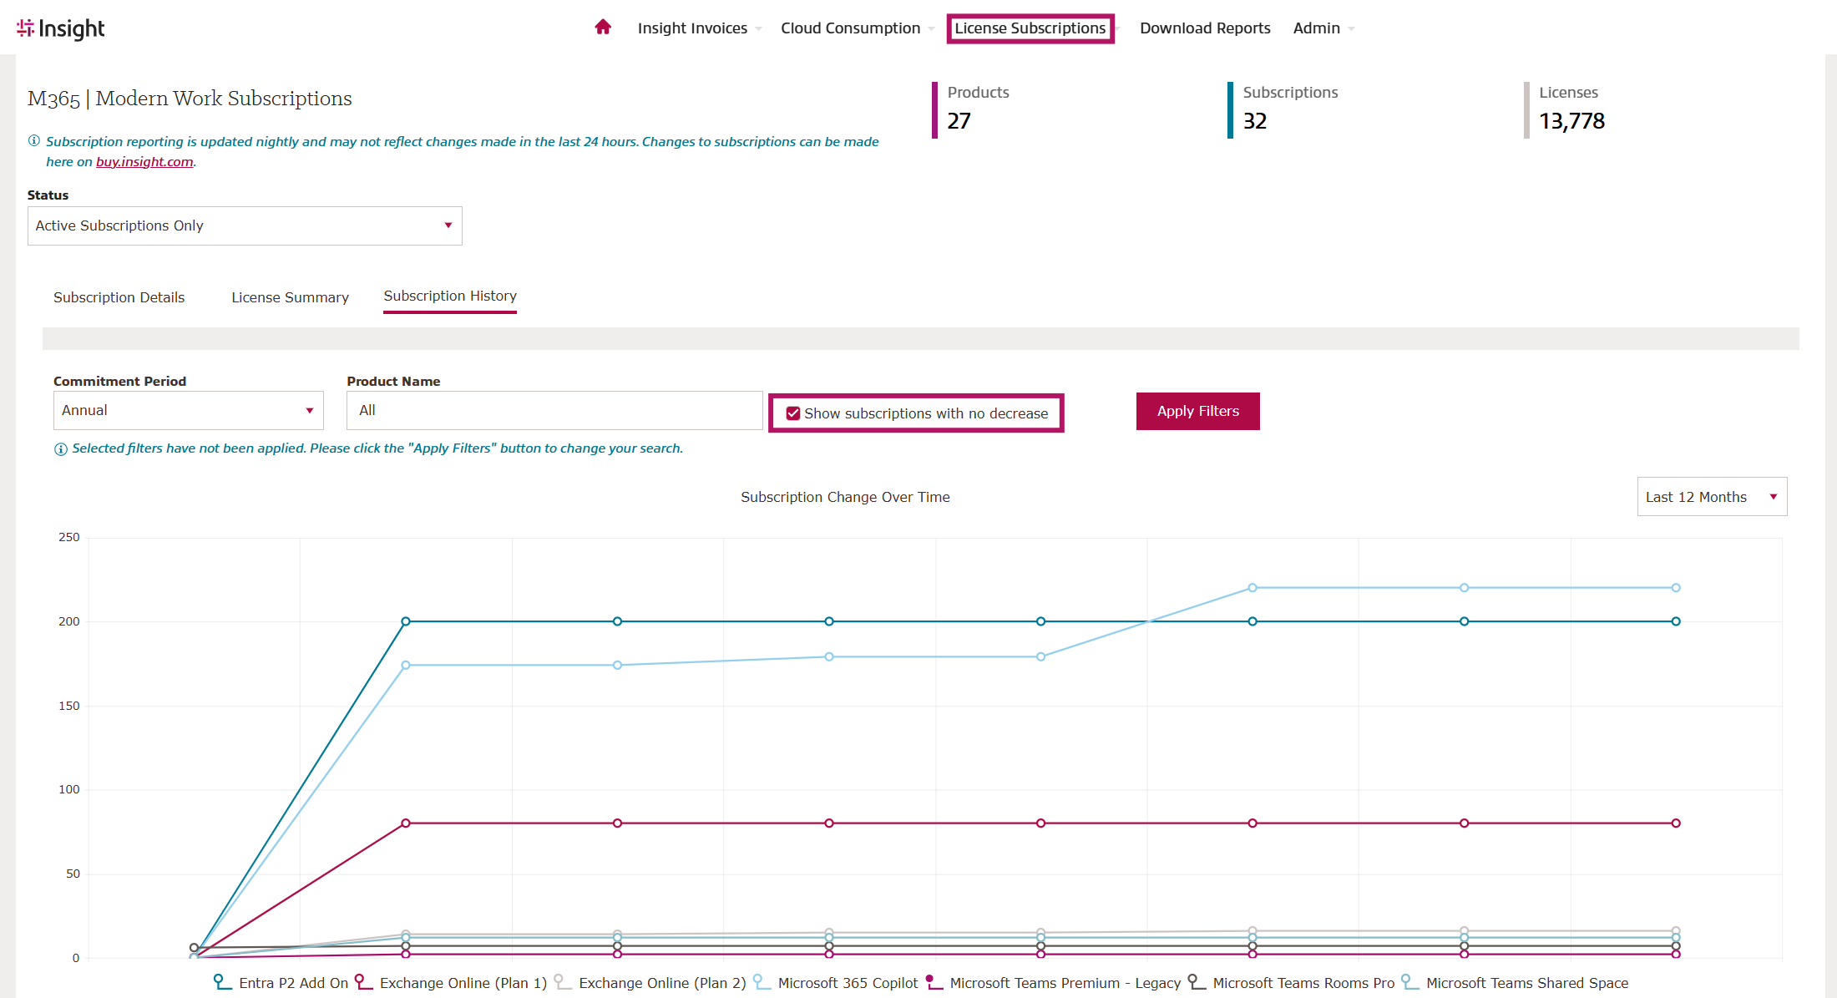Expand the arrow next to Insight Invoices
Viewport: 1837px width, 998px height.
tap(758, 29)
